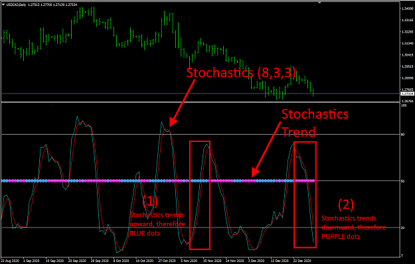Click date label 22 Dec 2020

pos(302,261)
